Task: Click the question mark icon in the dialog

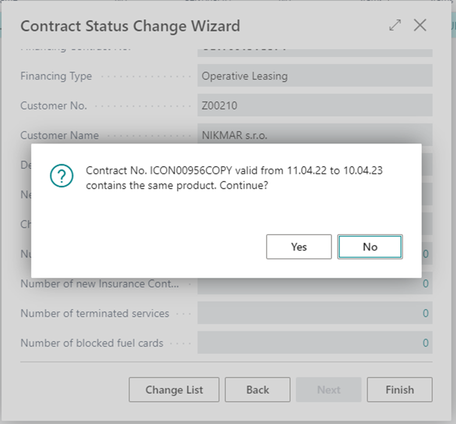Action: (x=61, y=176)
